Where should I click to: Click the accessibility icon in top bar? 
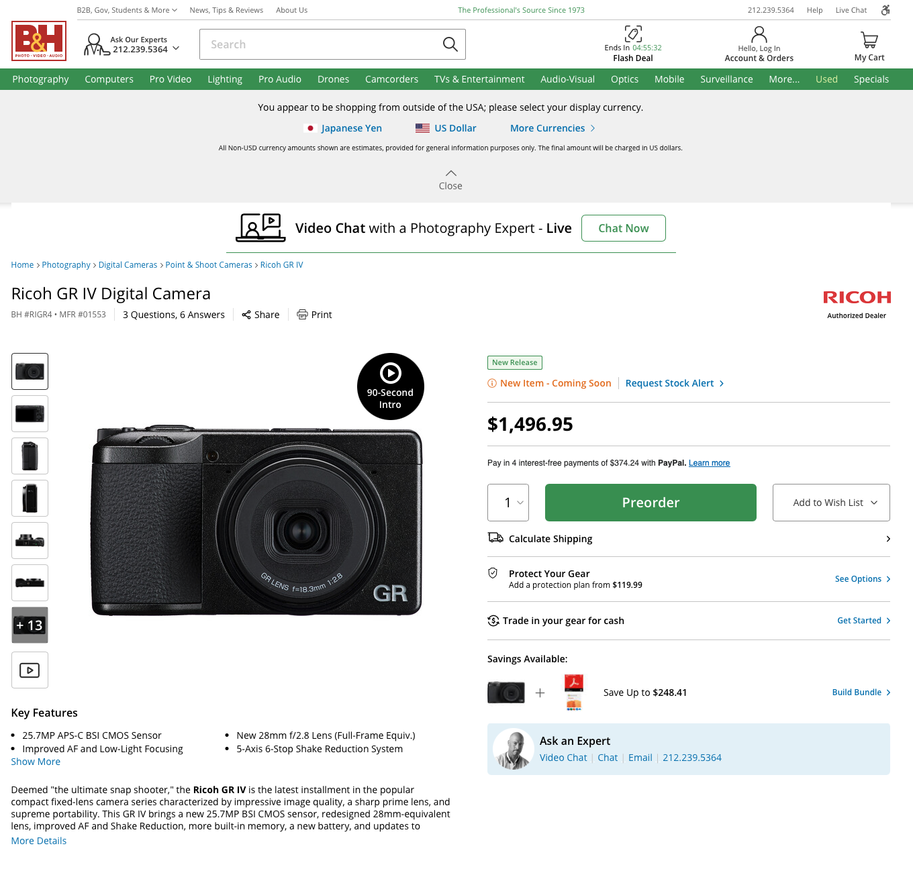[885, 10]
